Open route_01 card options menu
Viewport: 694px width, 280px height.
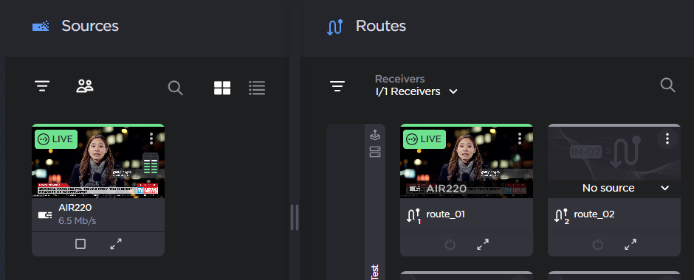pyautogui.click(x=520, y=139)
